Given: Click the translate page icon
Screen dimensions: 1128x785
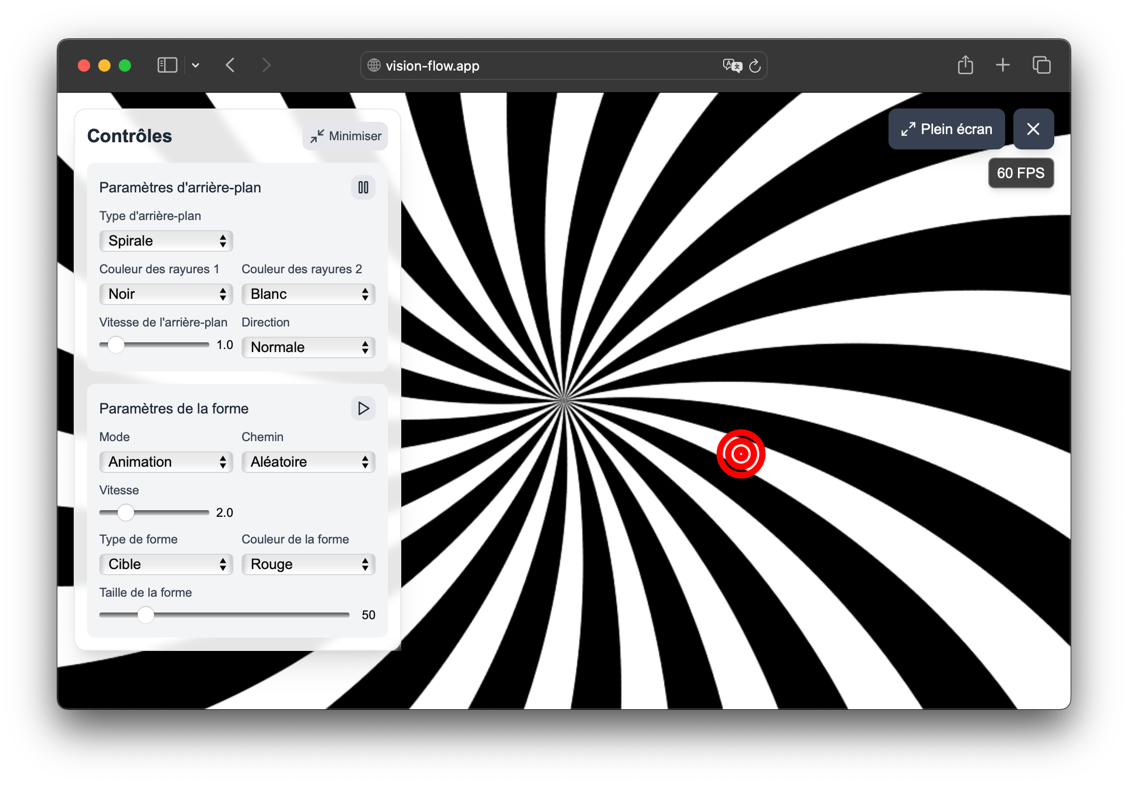Looking at the screenshot, I should click(732, 66).
